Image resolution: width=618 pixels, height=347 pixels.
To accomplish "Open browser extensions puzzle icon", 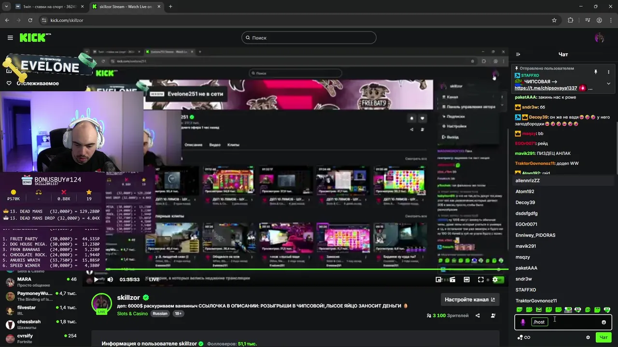I will [571, 20].
